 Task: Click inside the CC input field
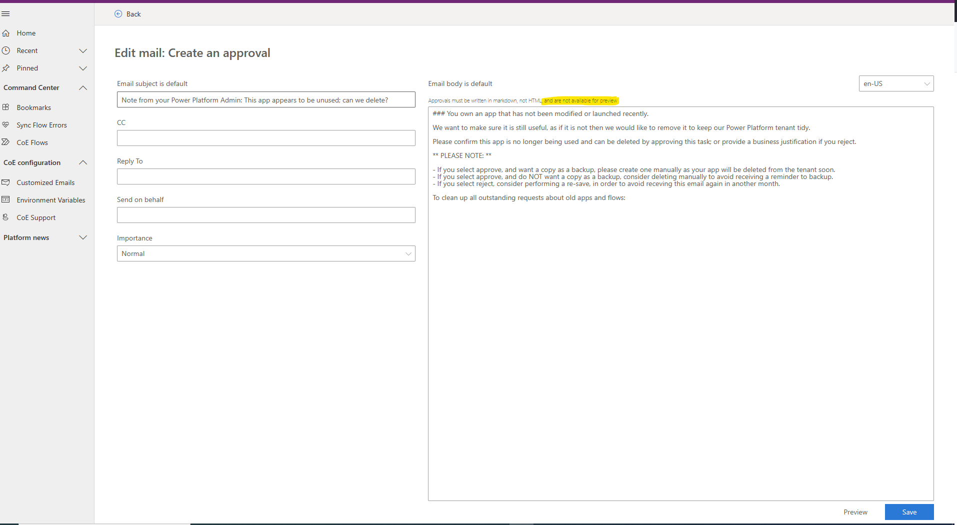(x=265, y=137)
